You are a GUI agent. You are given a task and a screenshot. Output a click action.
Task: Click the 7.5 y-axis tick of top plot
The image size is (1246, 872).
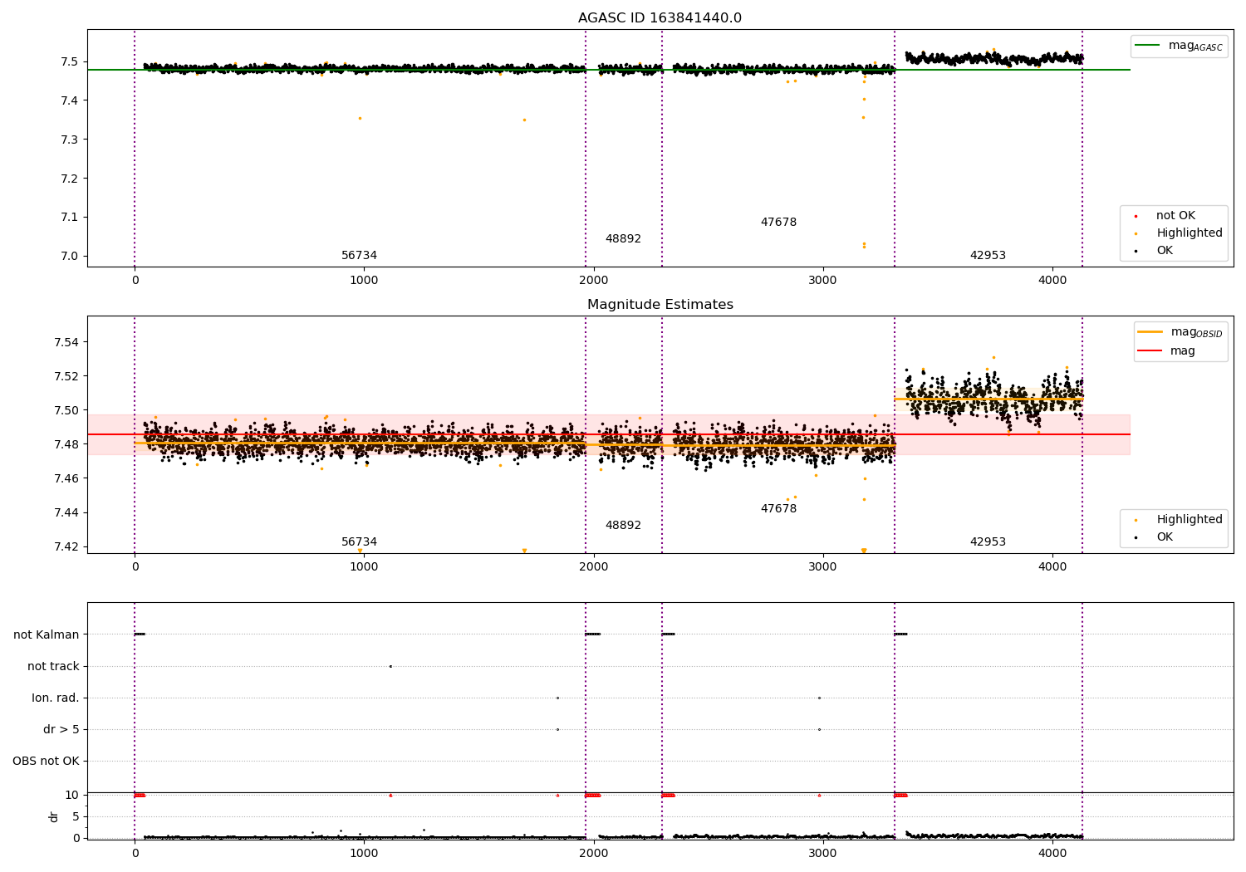[69, 62]
